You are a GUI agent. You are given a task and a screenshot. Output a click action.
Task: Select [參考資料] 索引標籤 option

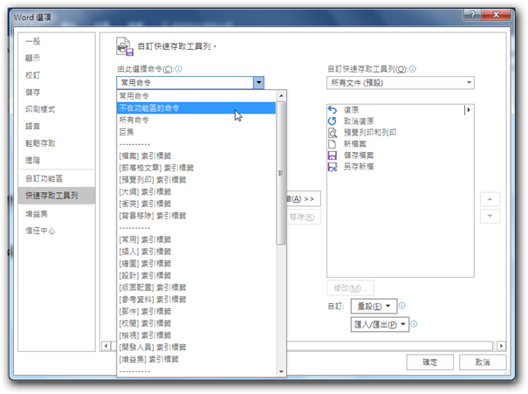(196, 300)
